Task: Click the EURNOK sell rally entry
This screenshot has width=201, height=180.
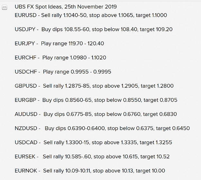Action: point(90,171)
